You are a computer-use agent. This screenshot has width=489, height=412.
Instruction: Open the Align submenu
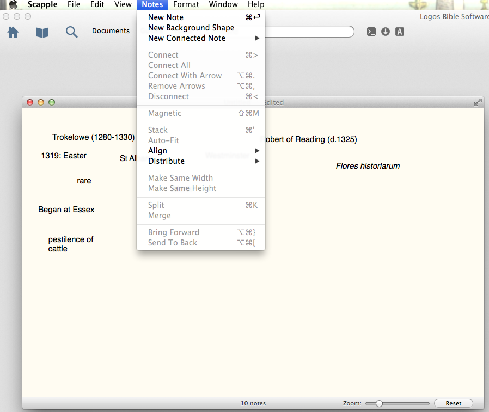(x=158, y=151)
